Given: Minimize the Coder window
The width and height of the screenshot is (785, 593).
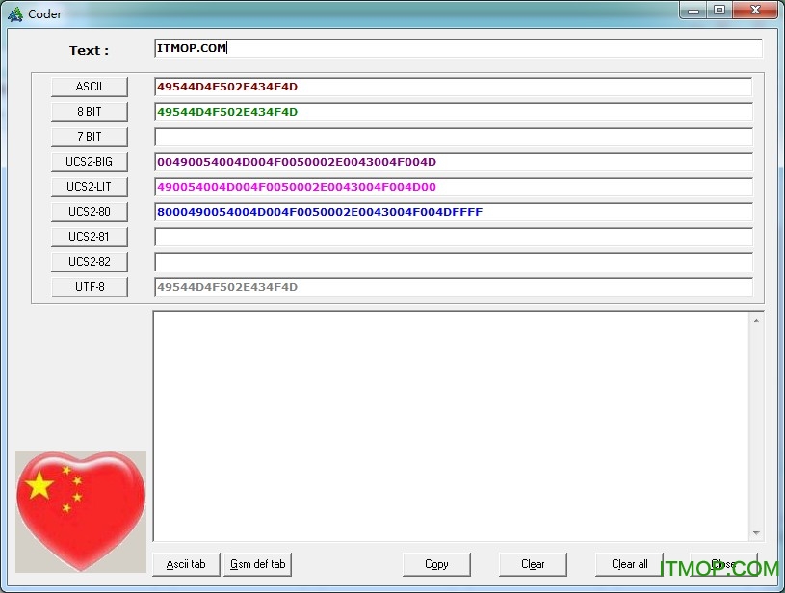Looking at the screenshot, I should point(693,10).
